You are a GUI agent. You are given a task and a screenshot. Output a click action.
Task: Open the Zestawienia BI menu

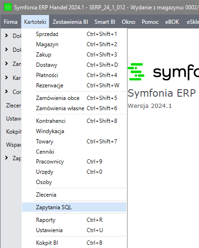pyautogui.click(x=70, y=22)
